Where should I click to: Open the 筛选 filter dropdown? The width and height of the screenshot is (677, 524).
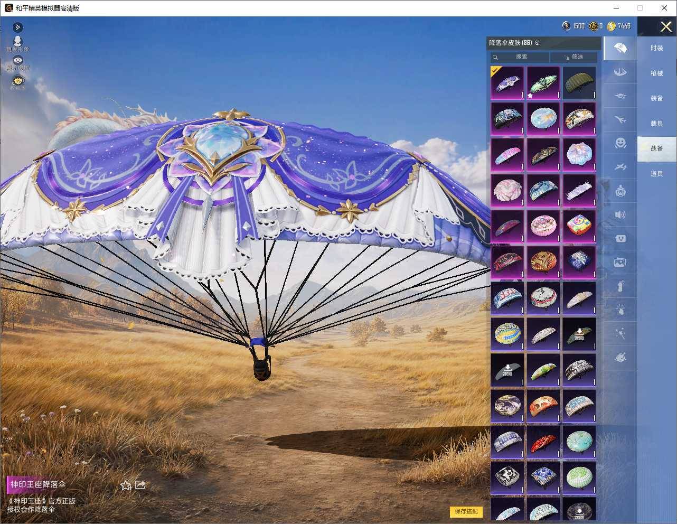[x=573, y=57]
